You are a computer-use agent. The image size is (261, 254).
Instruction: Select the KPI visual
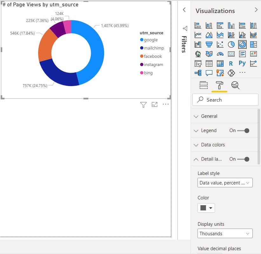[x=253, y=54]
